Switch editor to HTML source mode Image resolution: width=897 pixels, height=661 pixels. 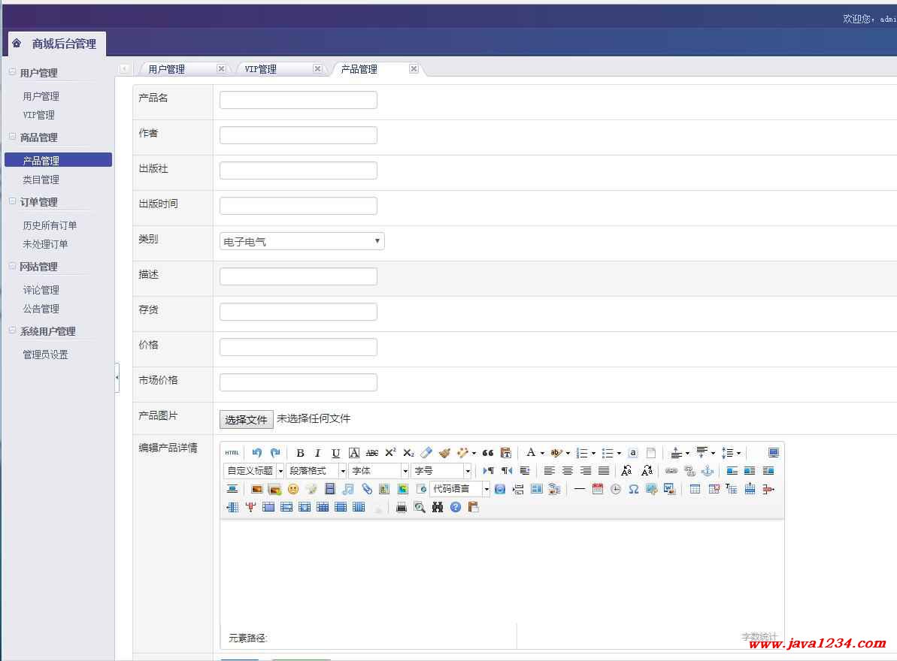[x=232, y=453]
